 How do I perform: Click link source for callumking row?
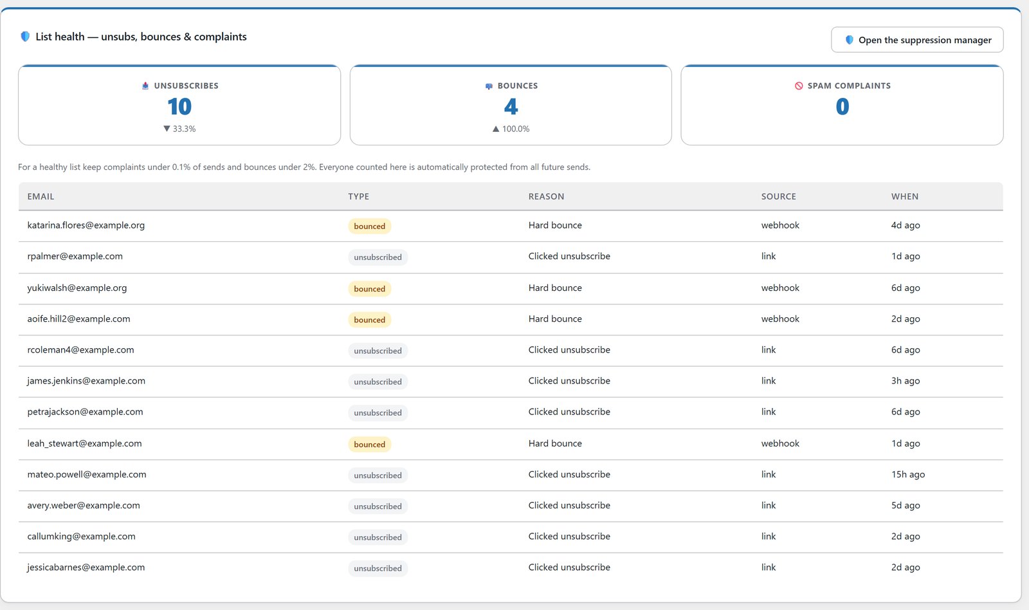[769, 536]
